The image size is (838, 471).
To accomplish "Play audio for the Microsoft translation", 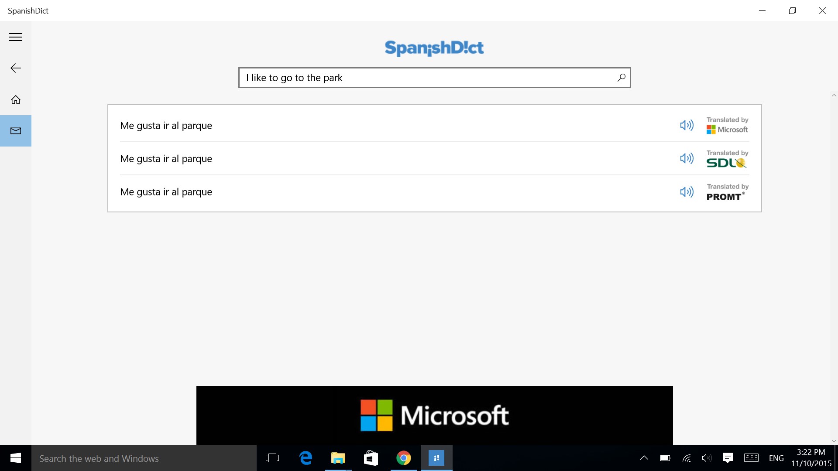I will pyautogui.click(x=686, y=125).
